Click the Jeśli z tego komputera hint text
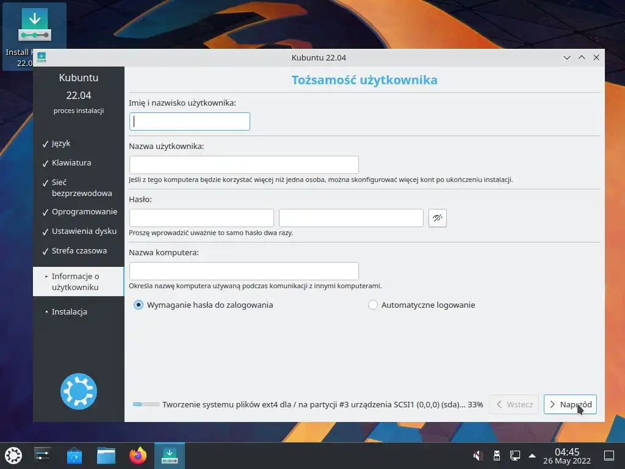The image size is (625, 469). (x=321, y=180)
